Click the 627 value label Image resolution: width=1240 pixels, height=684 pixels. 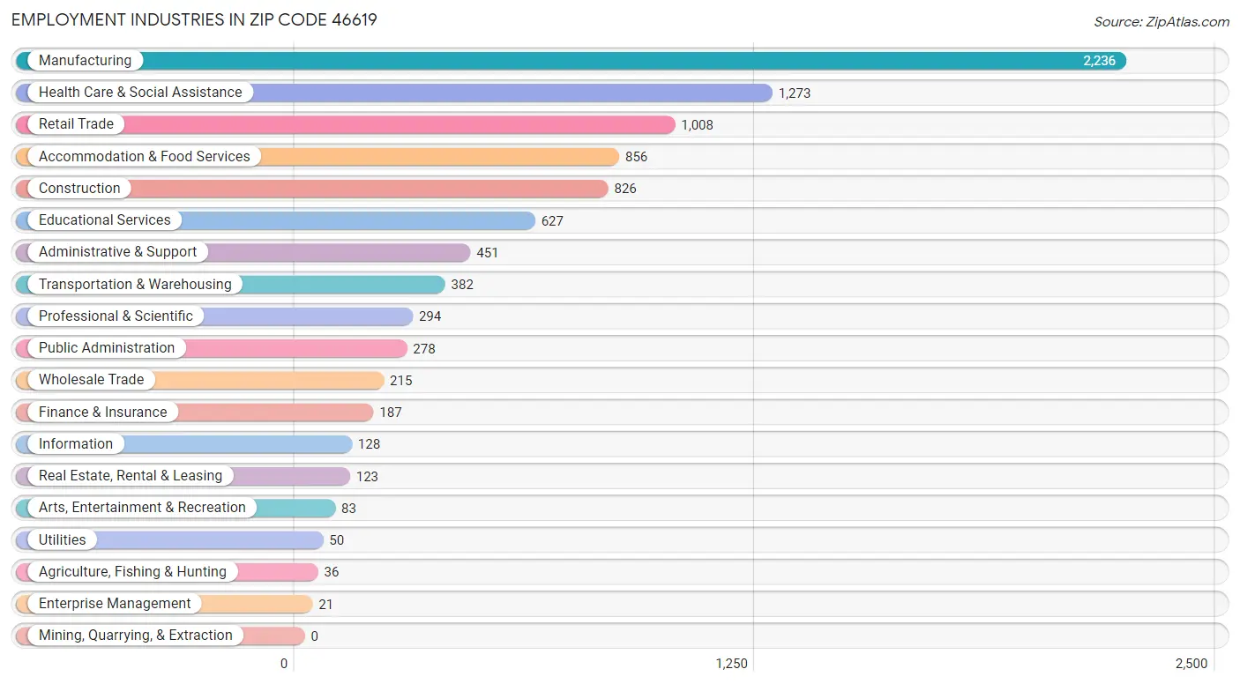coord(552,221)
